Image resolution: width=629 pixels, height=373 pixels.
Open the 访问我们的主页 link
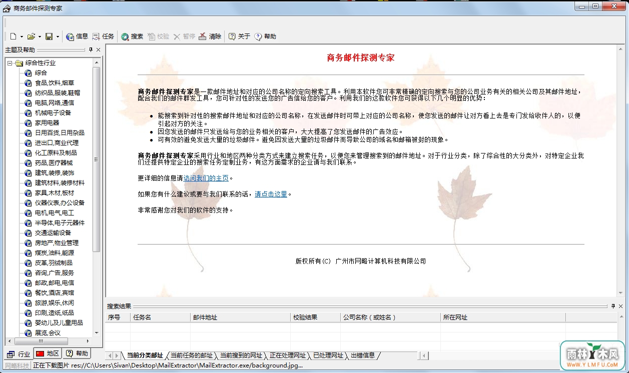point(206,178)
